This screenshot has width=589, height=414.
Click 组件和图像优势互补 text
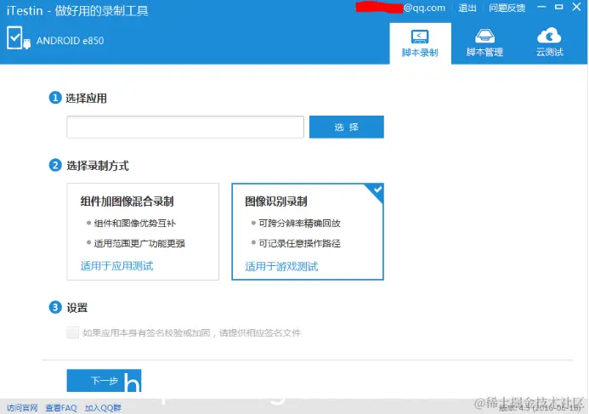click(x=135, y=224)
